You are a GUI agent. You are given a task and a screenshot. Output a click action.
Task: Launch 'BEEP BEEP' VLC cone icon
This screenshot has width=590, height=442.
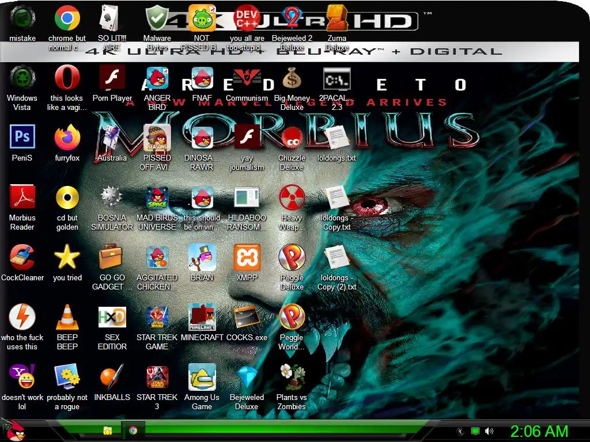click(67, 317)
